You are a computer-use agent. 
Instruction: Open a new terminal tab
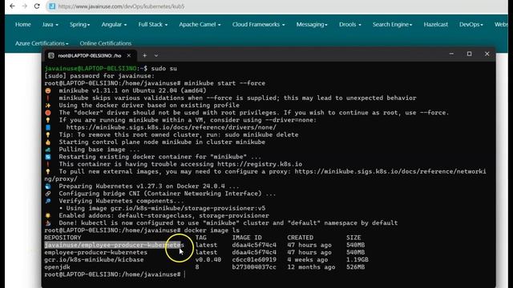(x=144, y=55)
